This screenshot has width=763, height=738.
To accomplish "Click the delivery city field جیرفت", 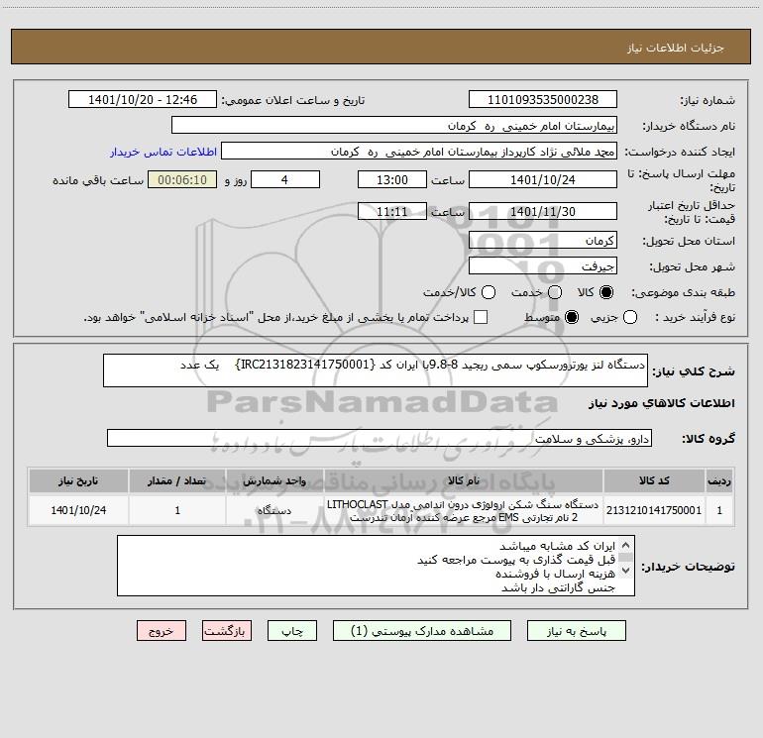I will (543, 265).
